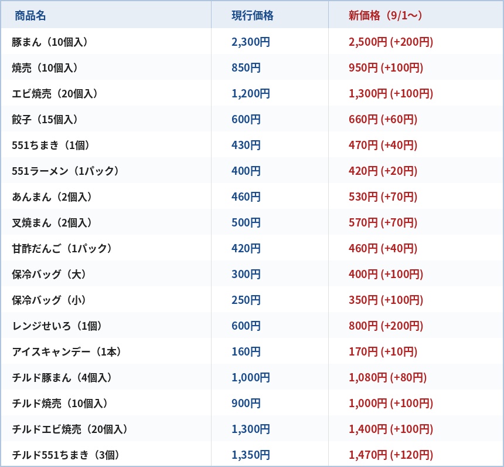Viewport: 504px width, 467px height.
Task: Select the 叉焼まん（2個入） product name
Action: [x=52, y=222]
